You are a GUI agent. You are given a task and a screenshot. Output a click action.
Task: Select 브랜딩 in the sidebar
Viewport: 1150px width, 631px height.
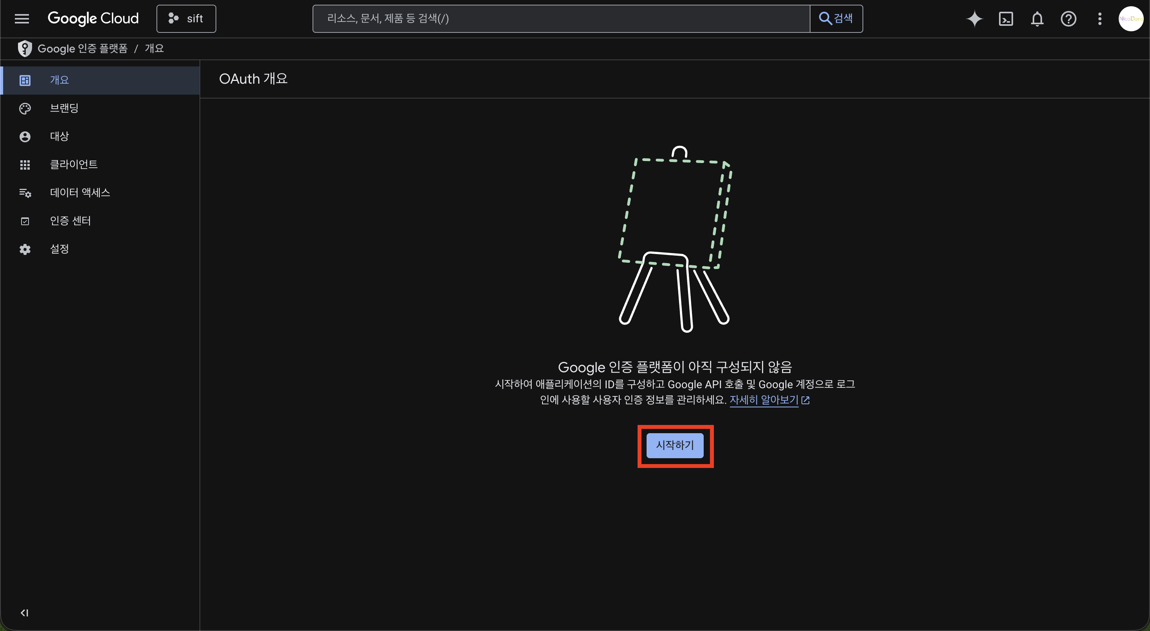click(x=64, y=108)
